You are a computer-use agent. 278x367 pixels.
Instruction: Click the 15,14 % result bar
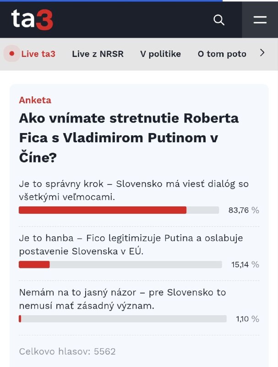pyautogui.click(x=120, y=264)
